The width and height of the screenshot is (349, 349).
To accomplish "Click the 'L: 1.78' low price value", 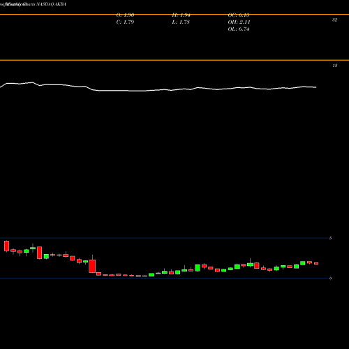I will coord(181,22).
